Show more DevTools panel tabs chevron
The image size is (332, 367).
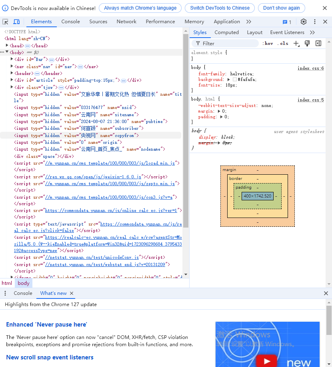pyautogui.click(x=248, y=22)
